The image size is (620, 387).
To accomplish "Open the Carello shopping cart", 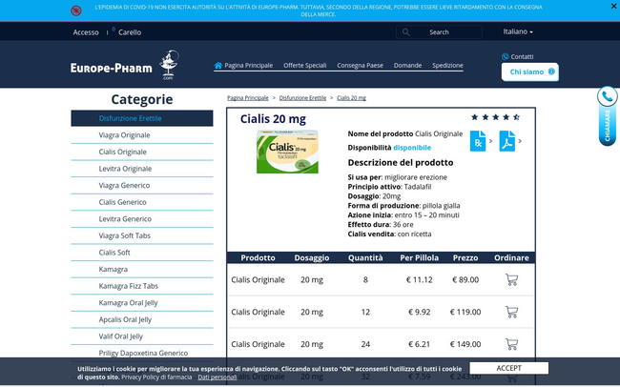I will pos(130,32).
